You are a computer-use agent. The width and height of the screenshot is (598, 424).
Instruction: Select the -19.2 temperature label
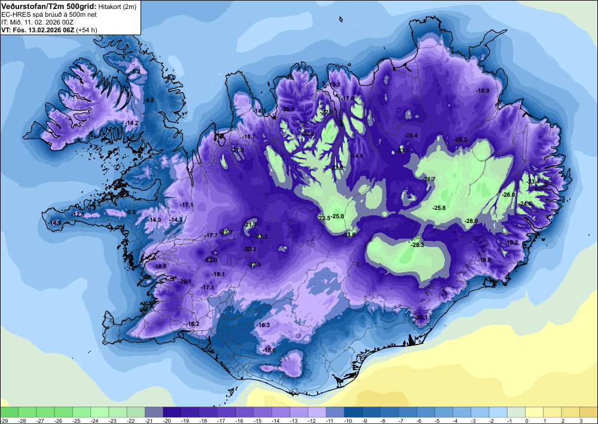click(512, 243)
